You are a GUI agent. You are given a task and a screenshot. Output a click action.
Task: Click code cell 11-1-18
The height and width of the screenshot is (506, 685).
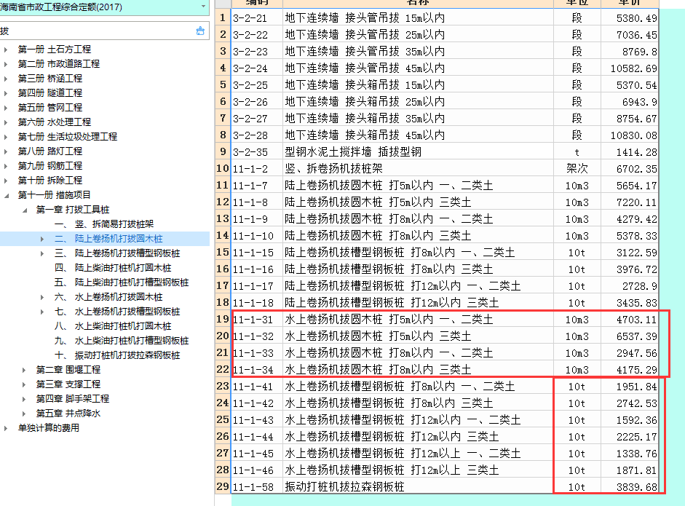coord(257,302)
